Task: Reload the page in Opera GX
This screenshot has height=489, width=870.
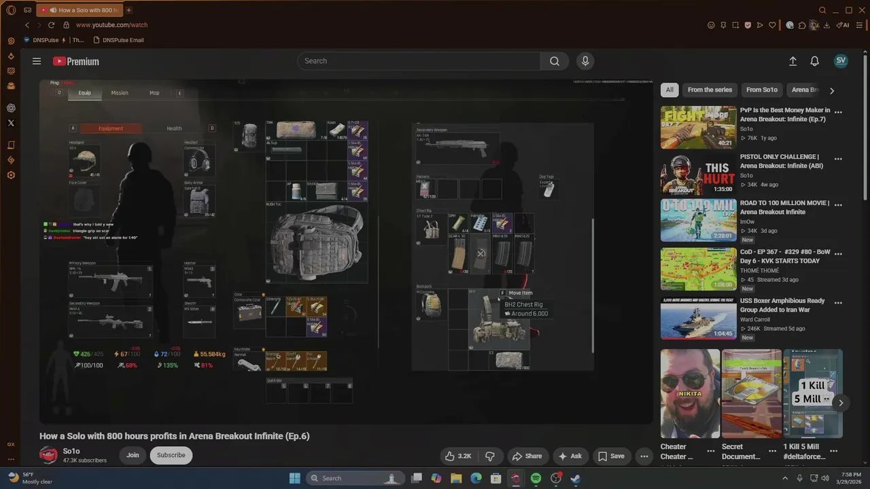Action: [51, 25]
